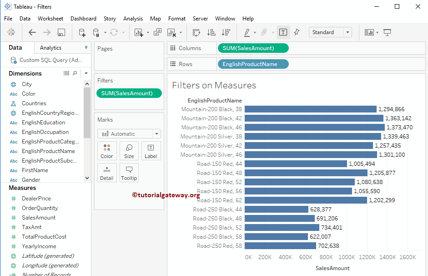Image resolution: width=428 pixels, height=276 pixels.
Task: Click the Save workbook icon
Action: click(x=61, y=32)
